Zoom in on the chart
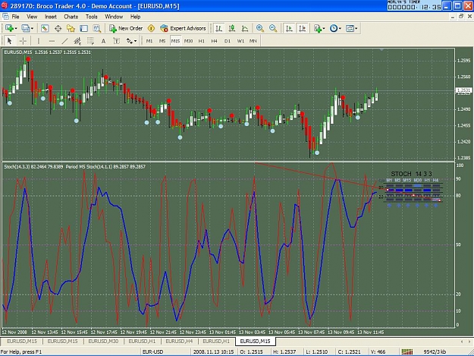The height and width of the screenshot is (356, 474). [x=259, y=28]
